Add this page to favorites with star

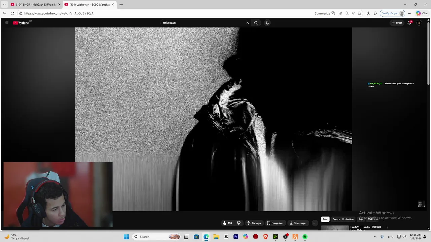359,13
